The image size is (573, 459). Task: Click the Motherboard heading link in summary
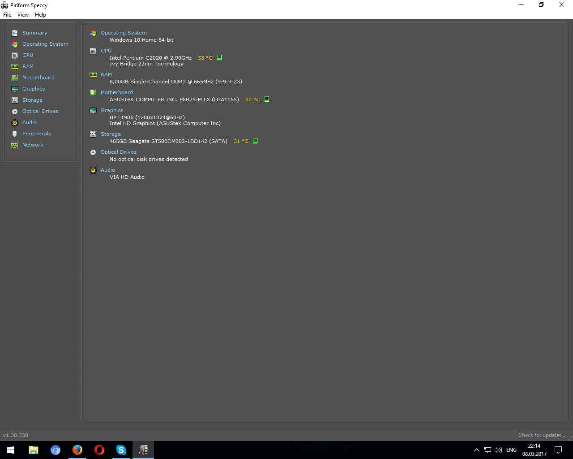coord(117,92)
